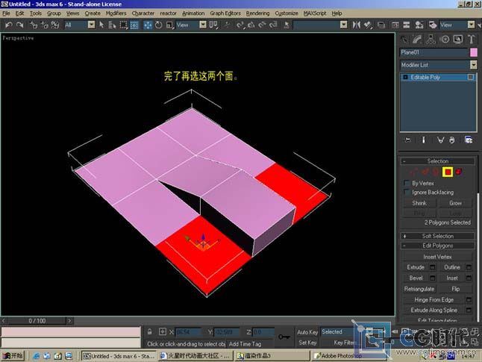482x362 pixels.
Task: Switch to Display command panel tab
Action: pyautogui.click(x=457, y=40)
